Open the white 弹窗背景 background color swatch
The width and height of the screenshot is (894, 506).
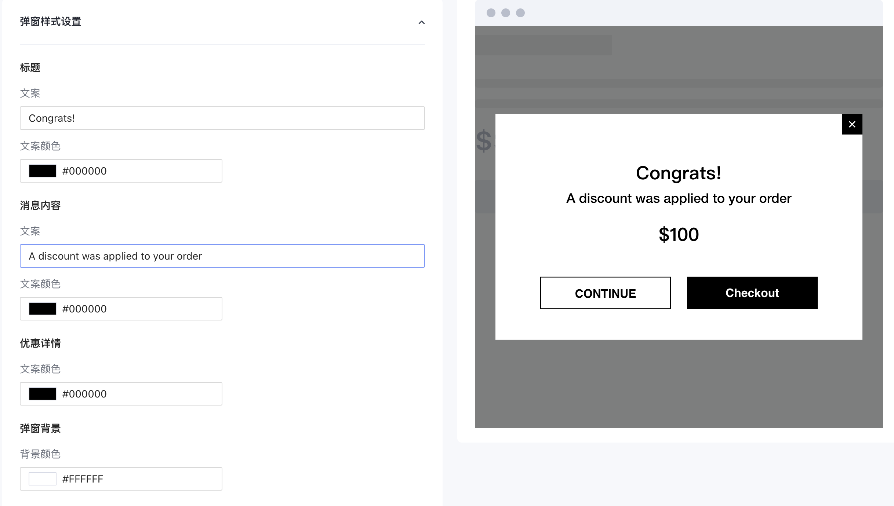coord(43,479)
